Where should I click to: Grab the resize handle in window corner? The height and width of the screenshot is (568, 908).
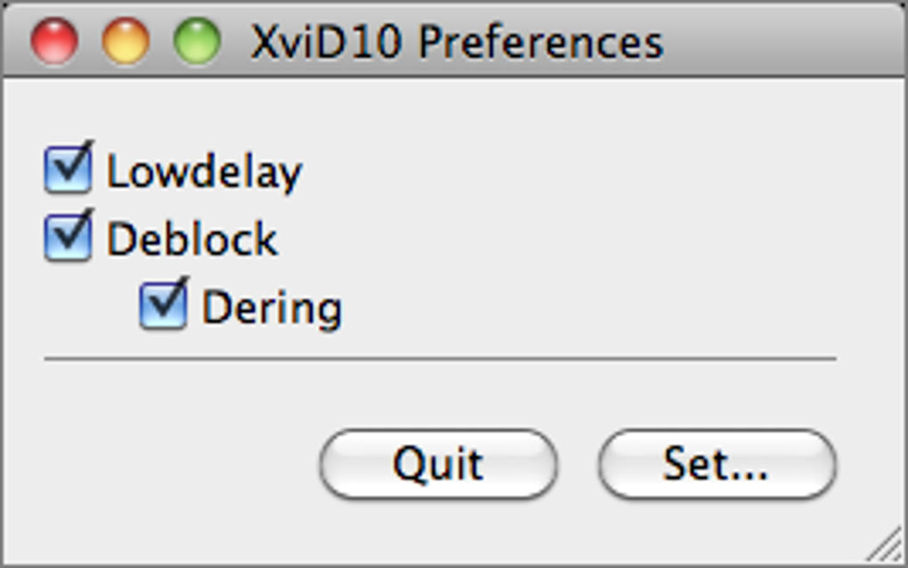click(x=887, y=545)
